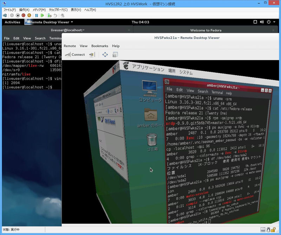The width and height of the screenshot is (281, 235).
Task: Open the Help menu in Remote Desktop Viewer
Action: (116, 46)
